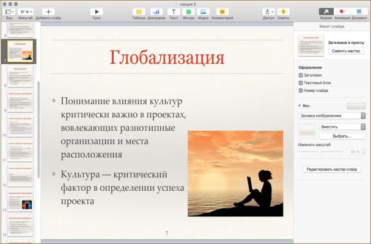Viewport: 371px width, 244px height.
Task: Toggle the Заголовок checkbox
Action: click(301, 75)
